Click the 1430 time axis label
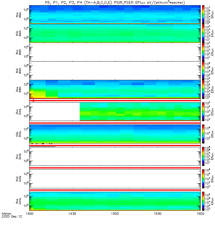This screenshot has height=230, width=215. (x=72, y=214)
